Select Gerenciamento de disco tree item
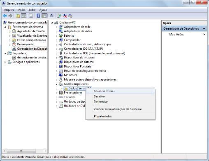The width and height of the screenshot is (209, 161). point(32,58)
